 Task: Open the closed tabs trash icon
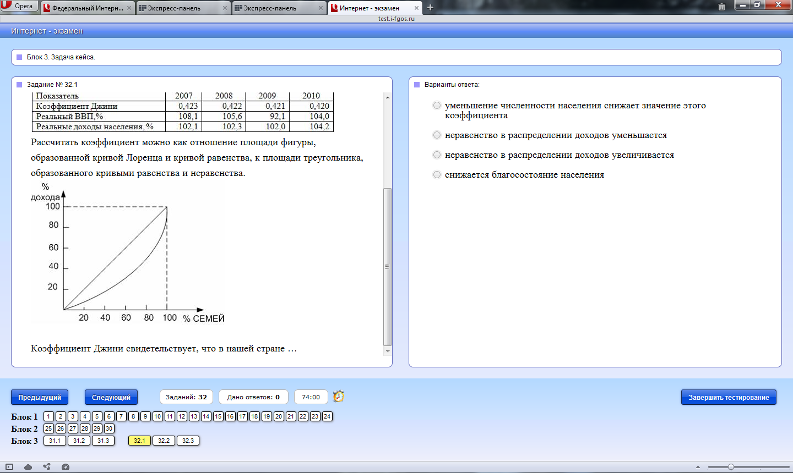[721, 7]
